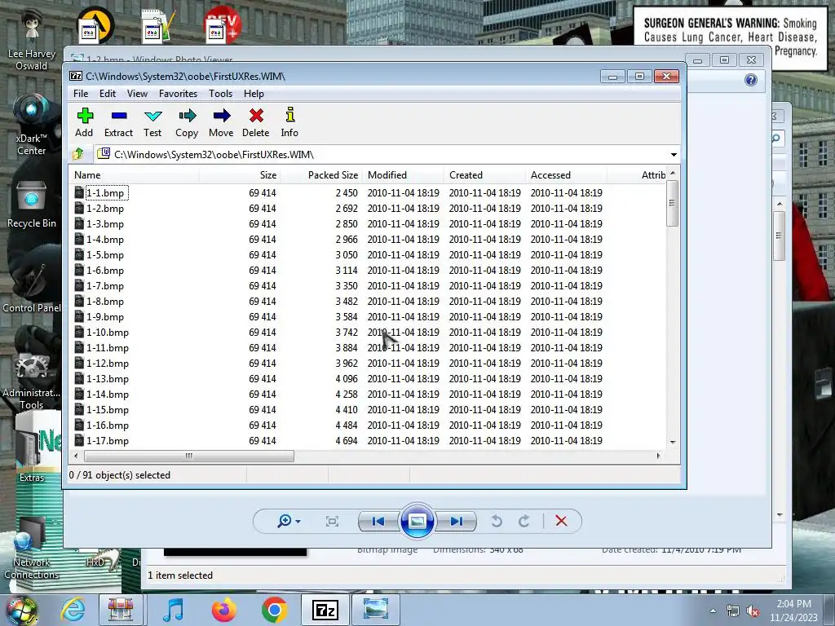The width and height of the screenshot is (835, 626).
Task: Sort list by Name column header
Action: pyautogui.click(x=134, y=175)
